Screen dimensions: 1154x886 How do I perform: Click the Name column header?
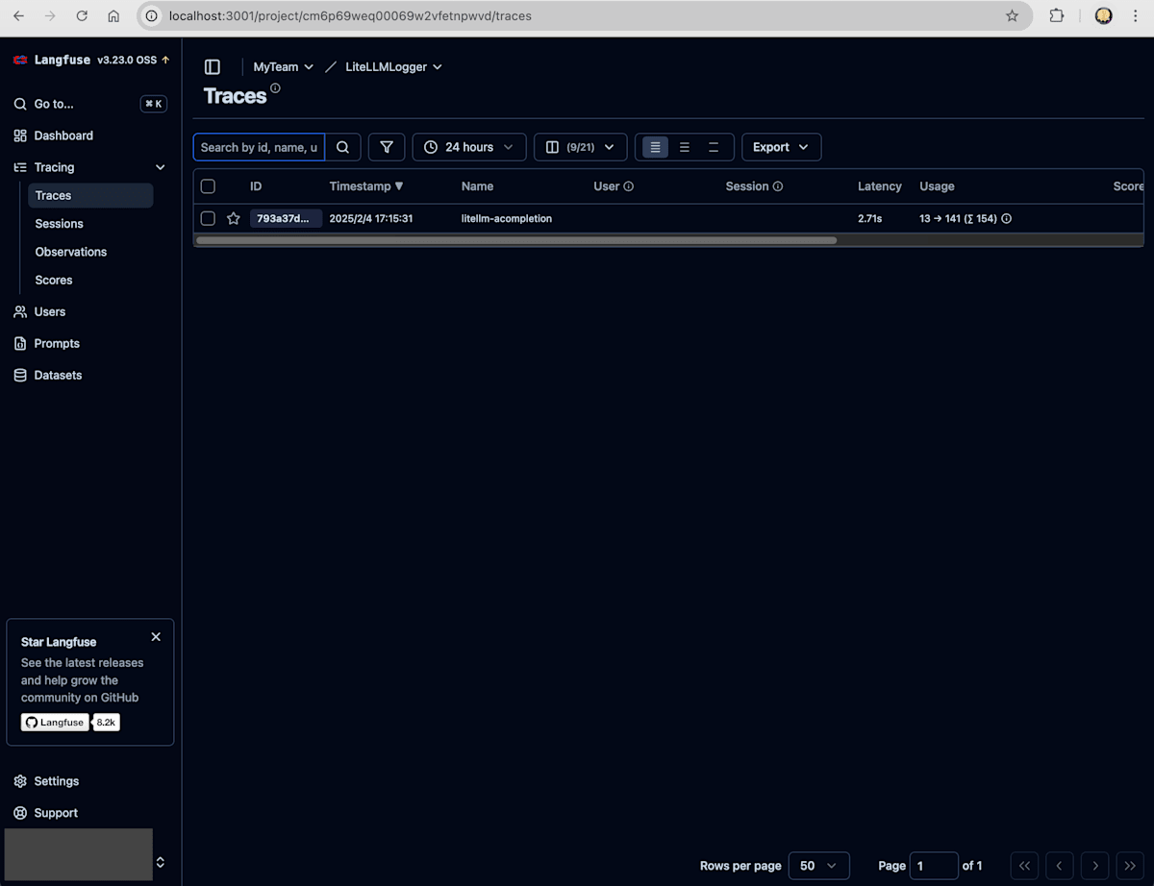tap(477, 186)
